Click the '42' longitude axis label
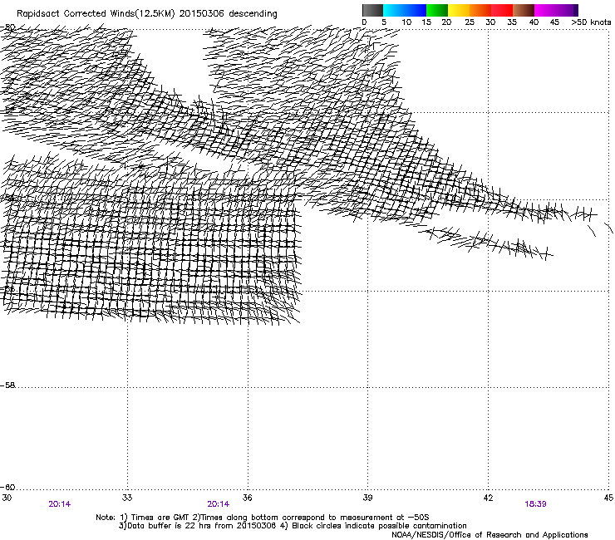 (488, 498)
